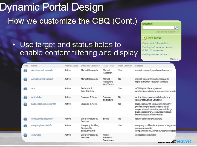The width and height of the screenshot is (197, 147).
Task: Click the Info Desk question mark icon
Action: 144,38
